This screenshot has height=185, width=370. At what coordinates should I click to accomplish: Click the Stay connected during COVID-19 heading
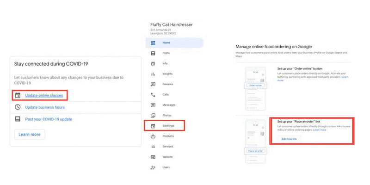pyautogui.click(x=51, y=64)
